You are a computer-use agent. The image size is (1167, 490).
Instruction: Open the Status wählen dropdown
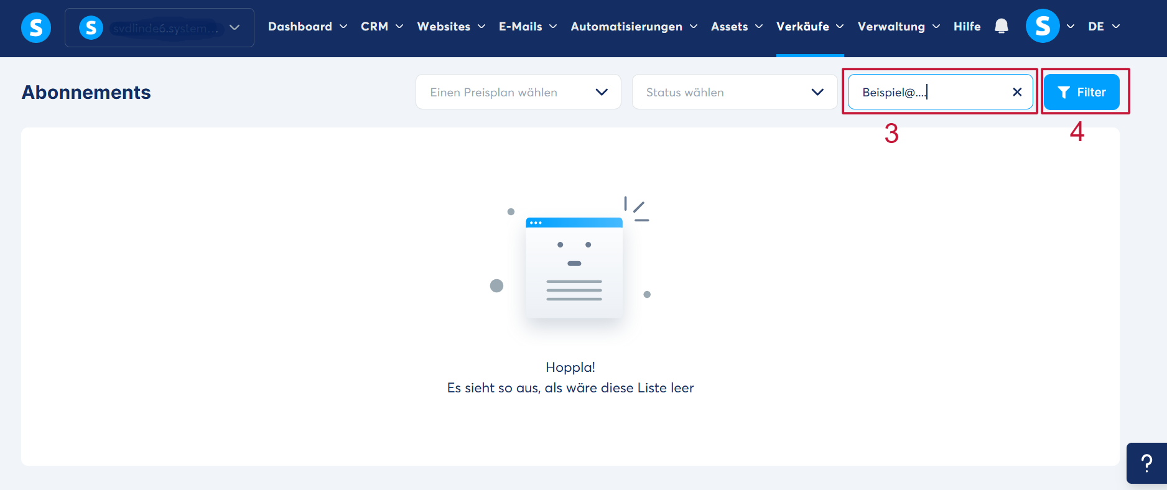735,92
